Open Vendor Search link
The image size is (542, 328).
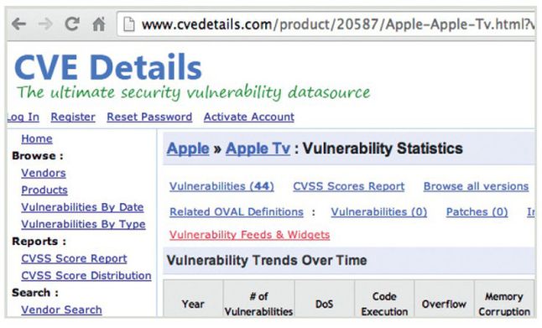pyautogui.click(x=61, y=310)
